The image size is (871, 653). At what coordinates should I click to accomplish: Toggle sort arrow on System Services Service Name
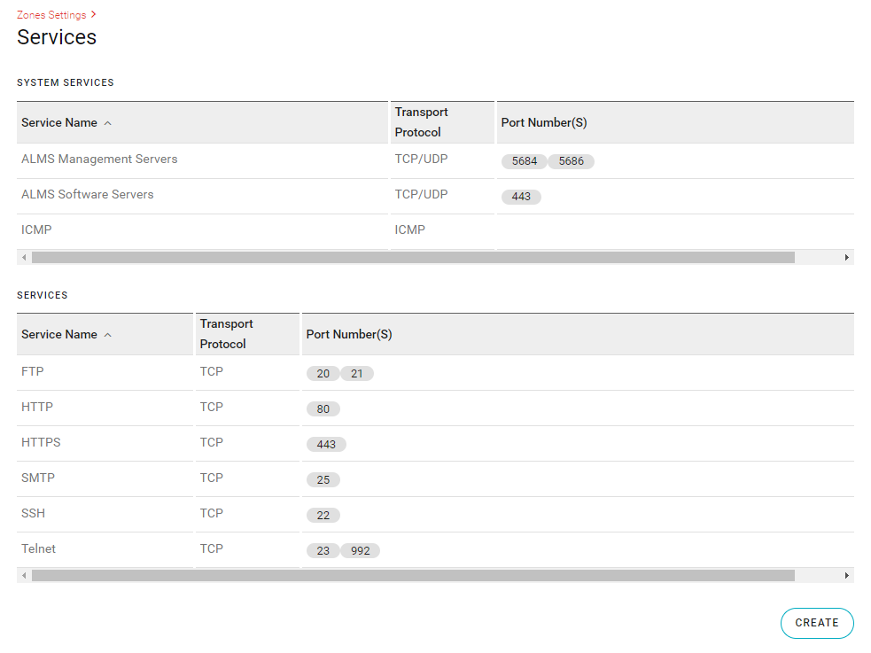click(108, 123)
